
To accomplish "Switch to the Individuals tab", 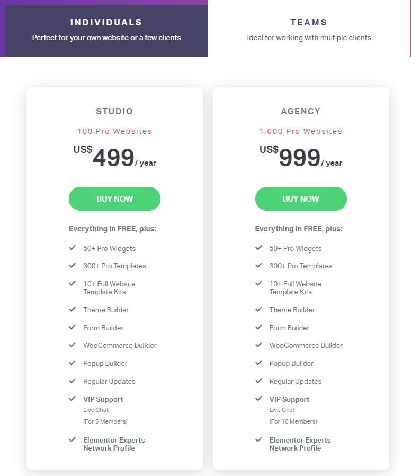I will coord(106,30).
